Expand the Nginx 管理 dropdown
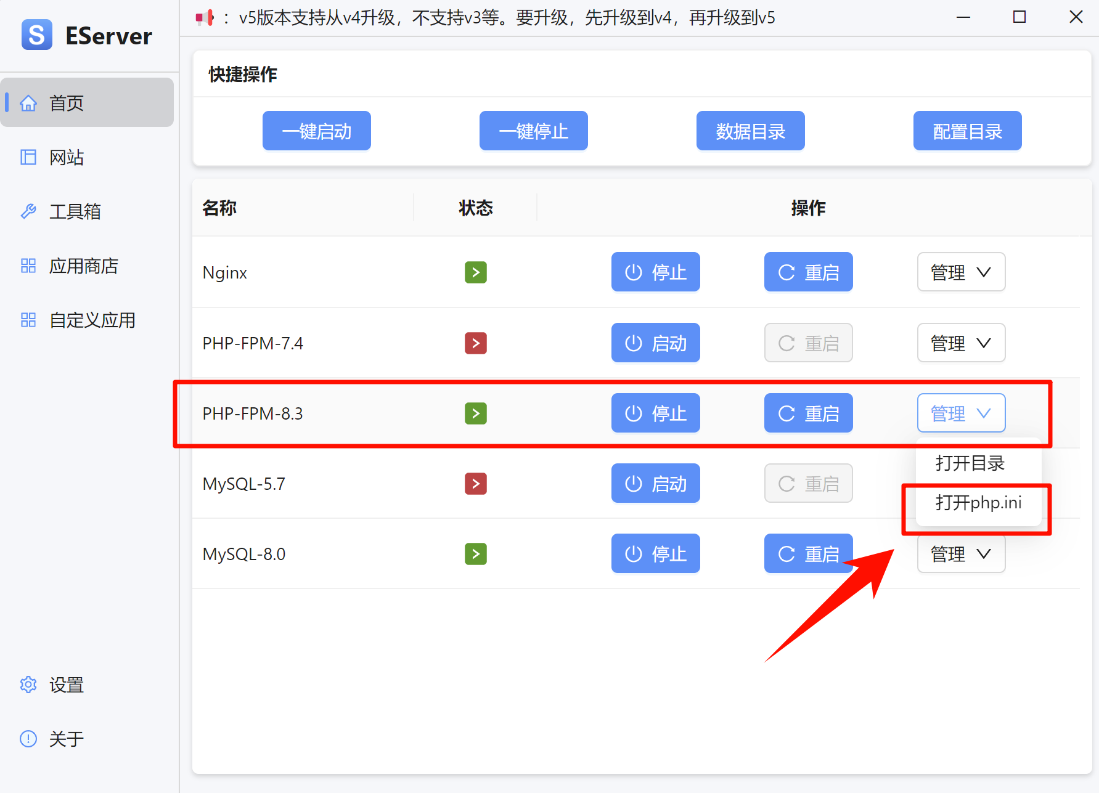The image size is (1099, 793). pos(960,272)
